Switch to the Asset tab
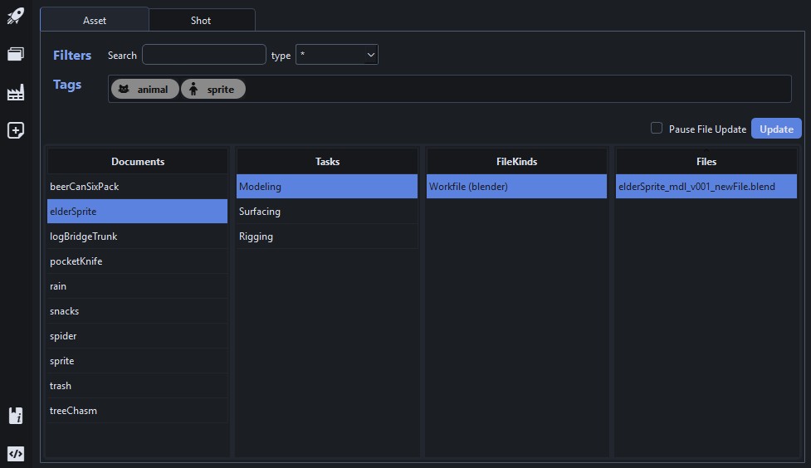Screen dimensions: 811x468 pyautogui.click(x=95, y=20)
